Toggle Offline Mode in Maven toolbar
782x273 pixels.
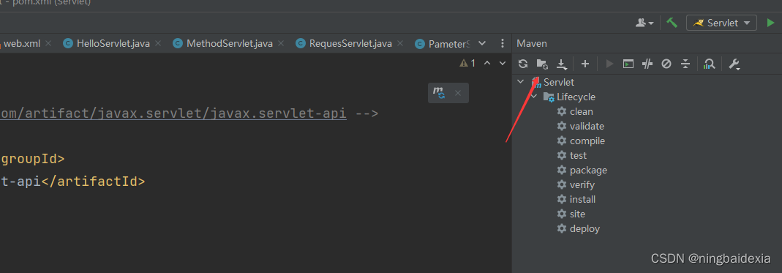[647, 64]
